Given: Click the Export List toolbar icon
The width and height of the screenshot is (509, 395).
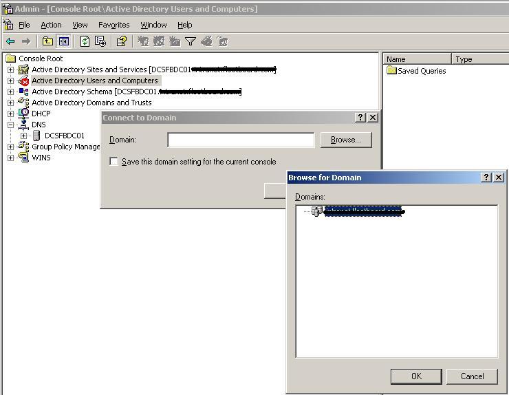Looking at the screenshot, I should click(x=100, y=41).
